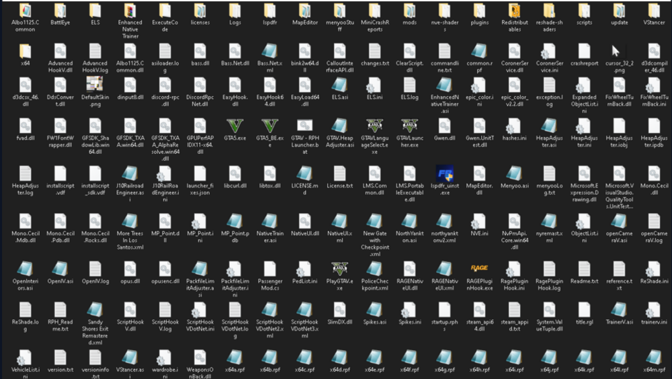The image size is (672, 379).
Task: Select the PlayGTAV.exe icon
Action: point(339,269)
